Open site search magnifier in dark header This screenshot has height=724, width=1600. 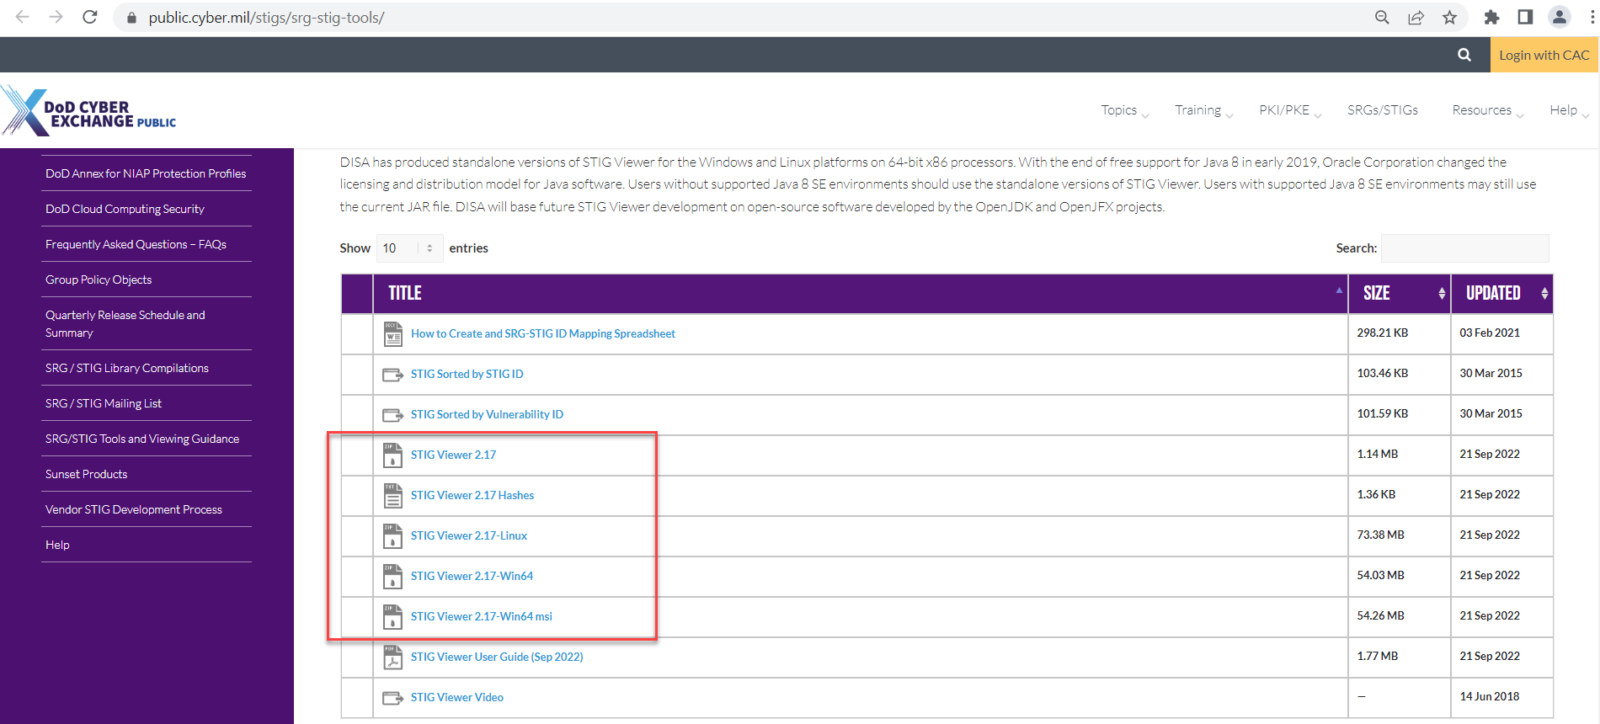click(x=1464, y=55)
